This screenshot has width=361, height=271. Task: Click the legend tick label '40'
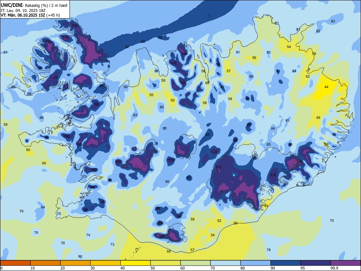(x=123, y=268)
